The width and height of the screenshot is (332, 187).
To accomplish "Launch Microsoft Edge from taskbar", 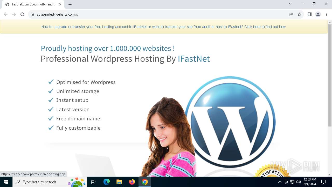I will [x=107, y=182].
